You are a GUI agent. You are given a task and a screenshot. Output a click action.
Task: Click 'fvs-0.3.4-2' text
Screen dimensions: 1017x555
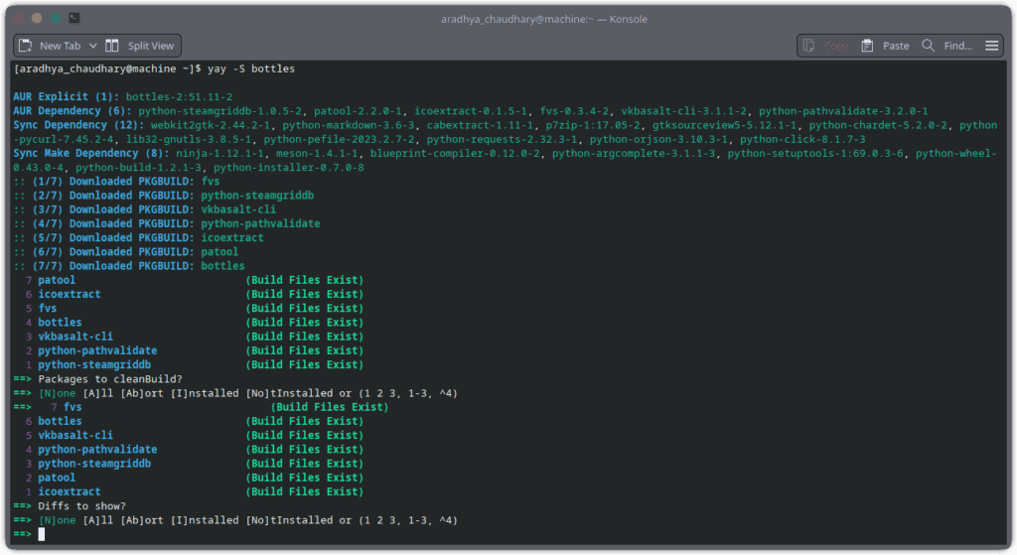click(575, 111)
